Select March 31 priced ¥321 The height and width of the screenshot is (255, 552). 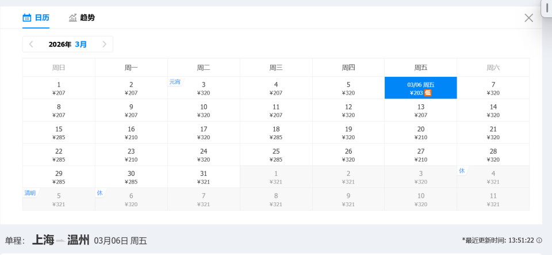coord(204,177)
